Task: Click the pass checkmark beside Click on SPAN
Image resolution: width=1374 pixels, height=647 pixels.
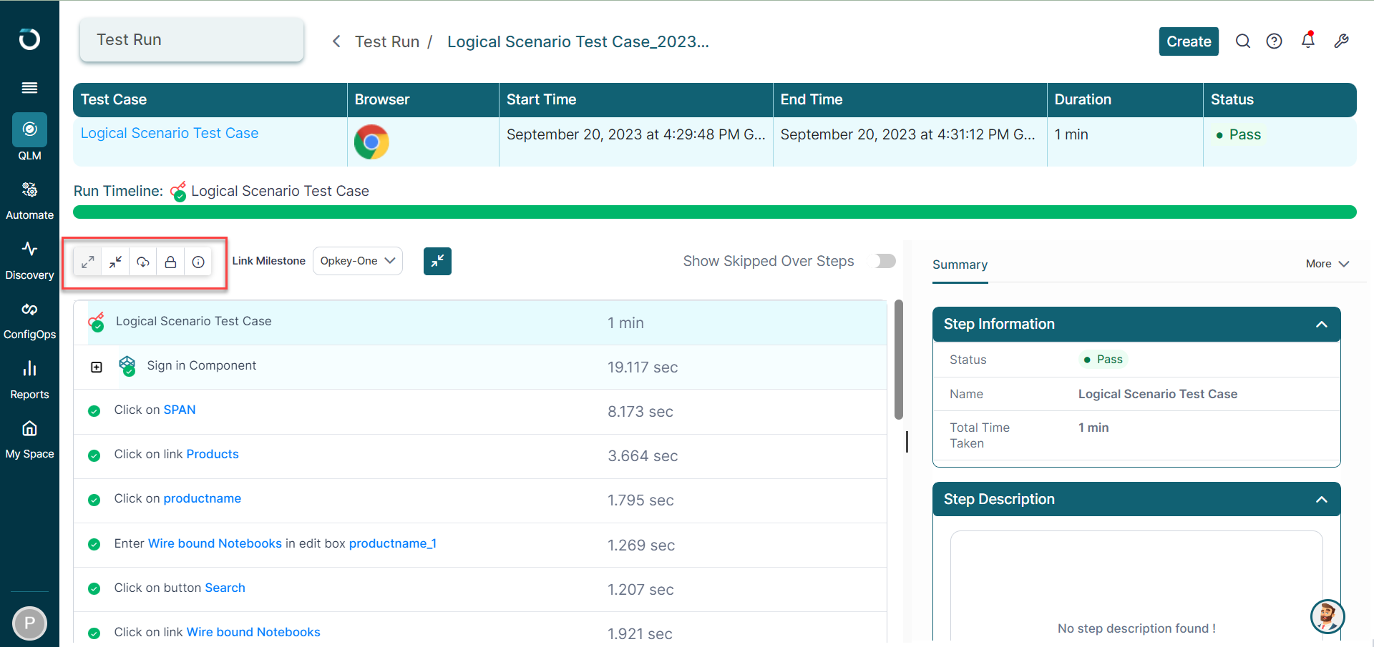Action: (x=94, y=411)
